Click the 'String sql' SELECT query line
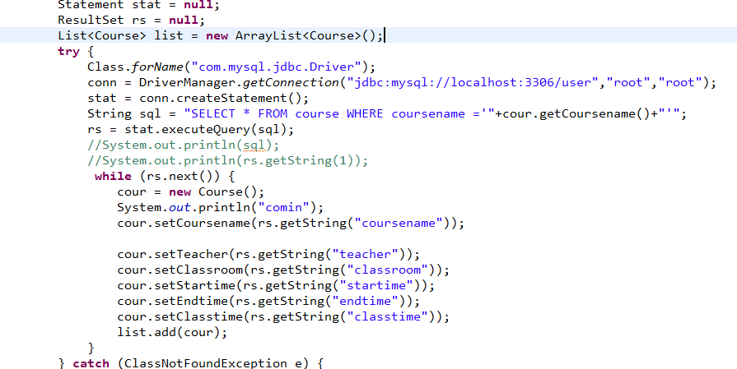This screenshot has height=369, width=737. [x=387, y=114]
